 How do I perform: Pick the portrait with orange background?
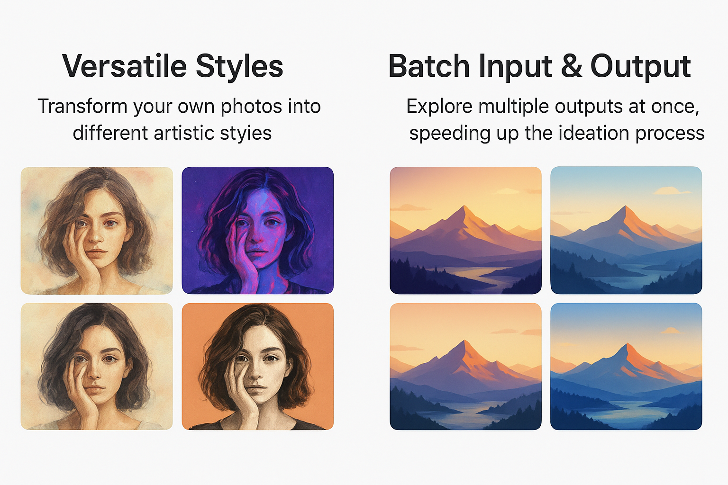tap(257, 366)
